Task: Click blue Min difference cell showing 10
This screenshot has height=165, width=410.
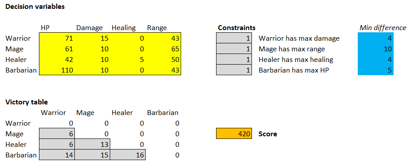Action: coord(375,49)
